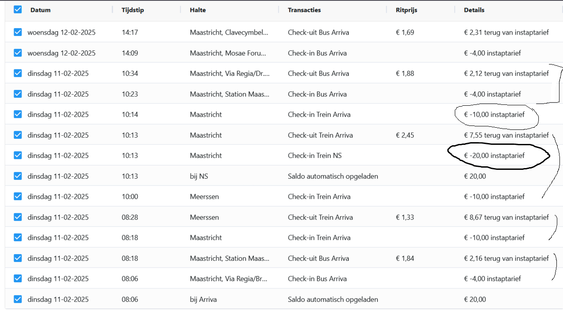
Task: Uncheck the select-all checkbox in header
Action: tap(18, 9)
